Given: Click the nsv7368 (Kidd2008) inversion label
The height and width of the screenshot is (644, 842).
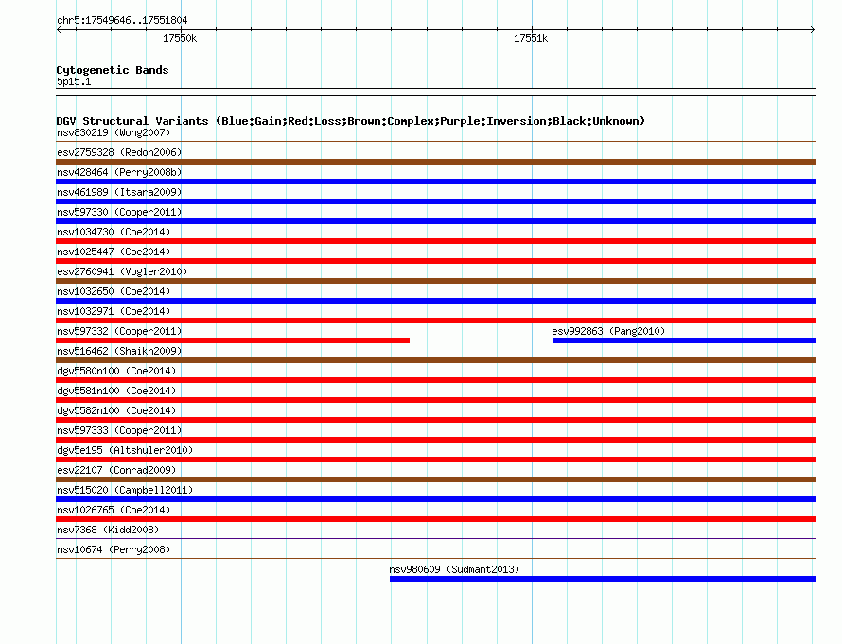Looking at the screenshot, I should click(x=108, y=530).
